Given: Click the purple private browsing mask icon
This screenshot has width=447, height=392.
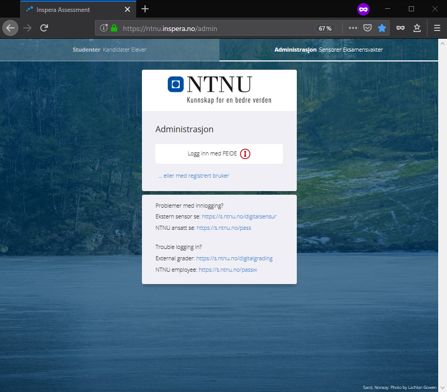Looking at the screenshot, I should (x=363, y=9).
